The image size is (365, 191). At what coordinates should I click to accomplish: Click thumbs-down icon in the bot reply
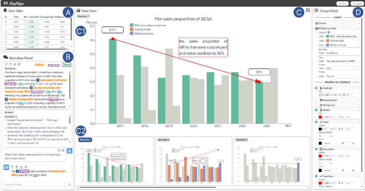click(26, 167)
